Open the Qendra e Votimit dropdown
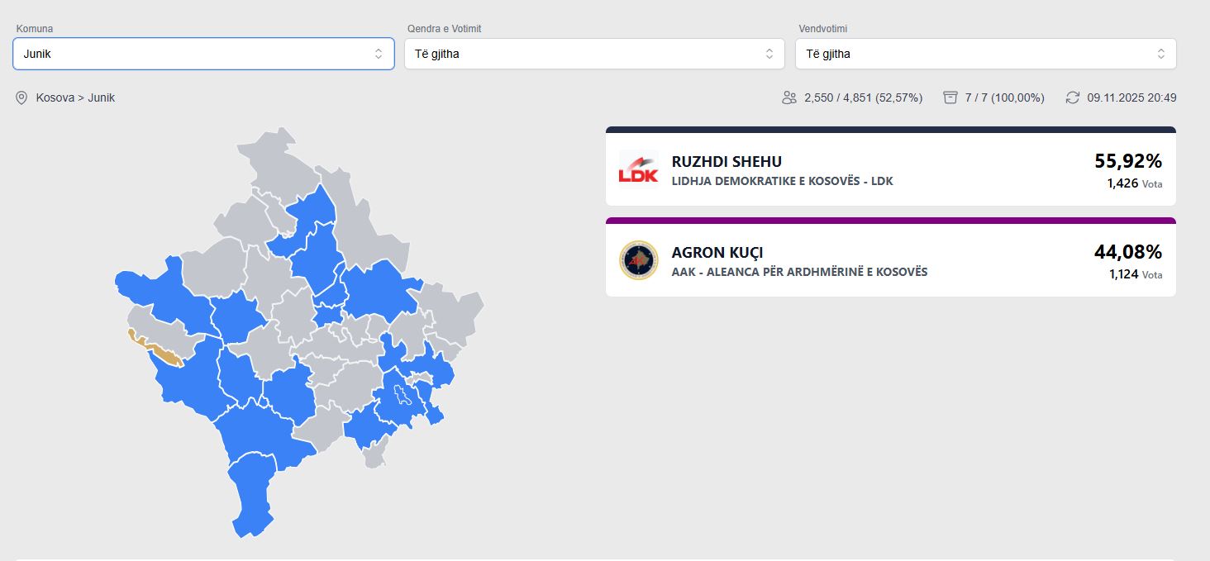Image resolution: width=1210 pixels, height=561 pixels. 593,54
